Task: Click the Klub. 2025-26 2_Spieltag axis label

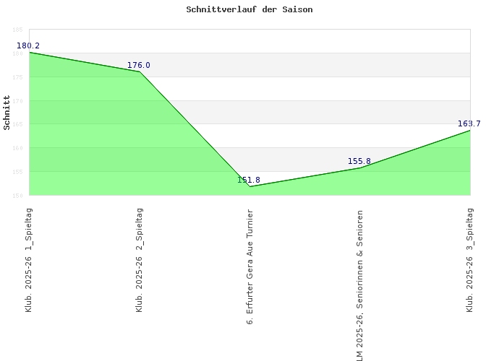Action: 140,260
